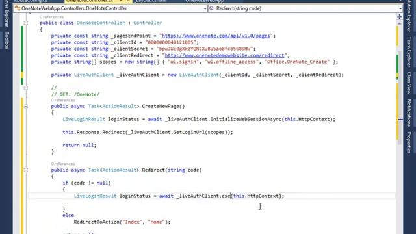Collapse the comment block above GET: /OneNote/
This screenshot has width=416, height=234.
[26, 88]
